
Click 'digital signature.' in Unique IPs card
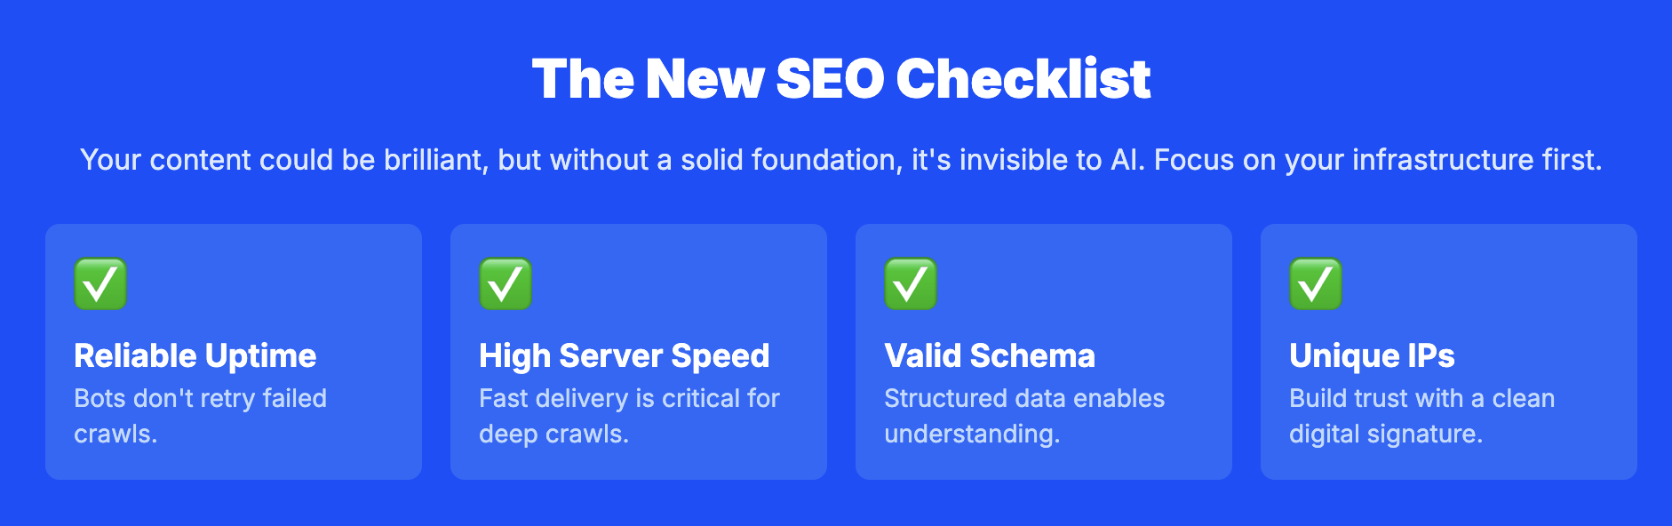1386,434
